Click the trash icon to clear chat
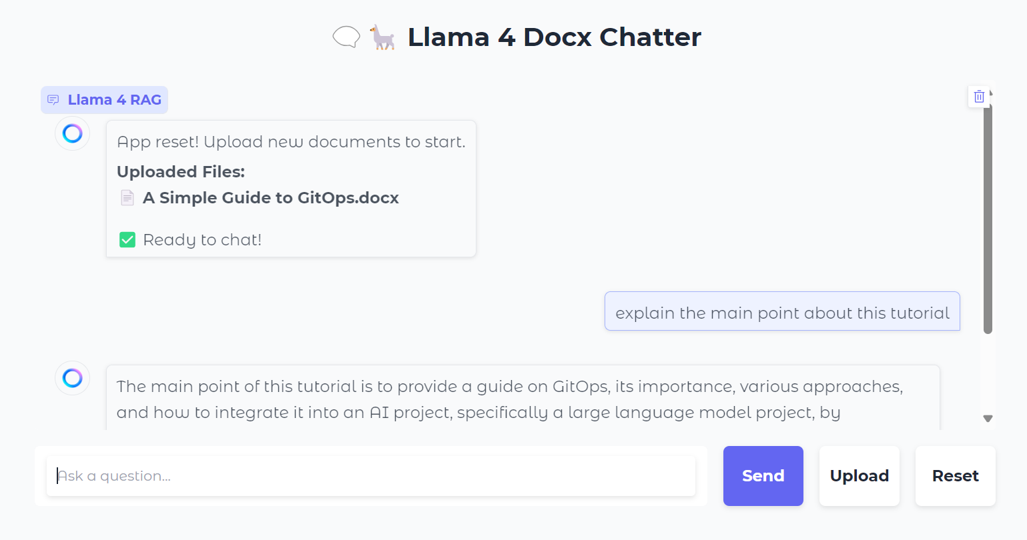 (x=979, y=97)
